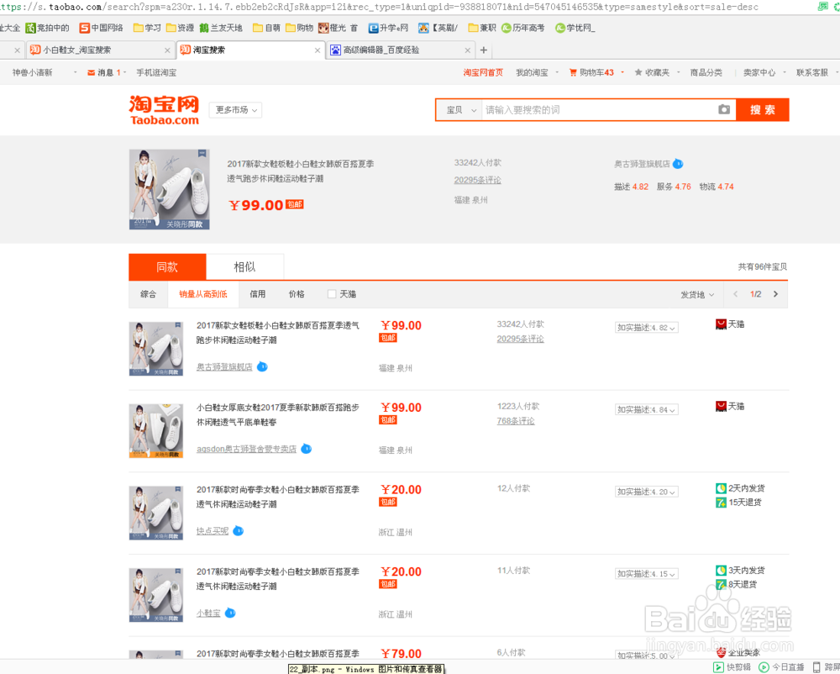Click the blue Wangwang icon beside 奥古狮登旗舰店 header
This screenshot has width=840, height=674.
678,164
